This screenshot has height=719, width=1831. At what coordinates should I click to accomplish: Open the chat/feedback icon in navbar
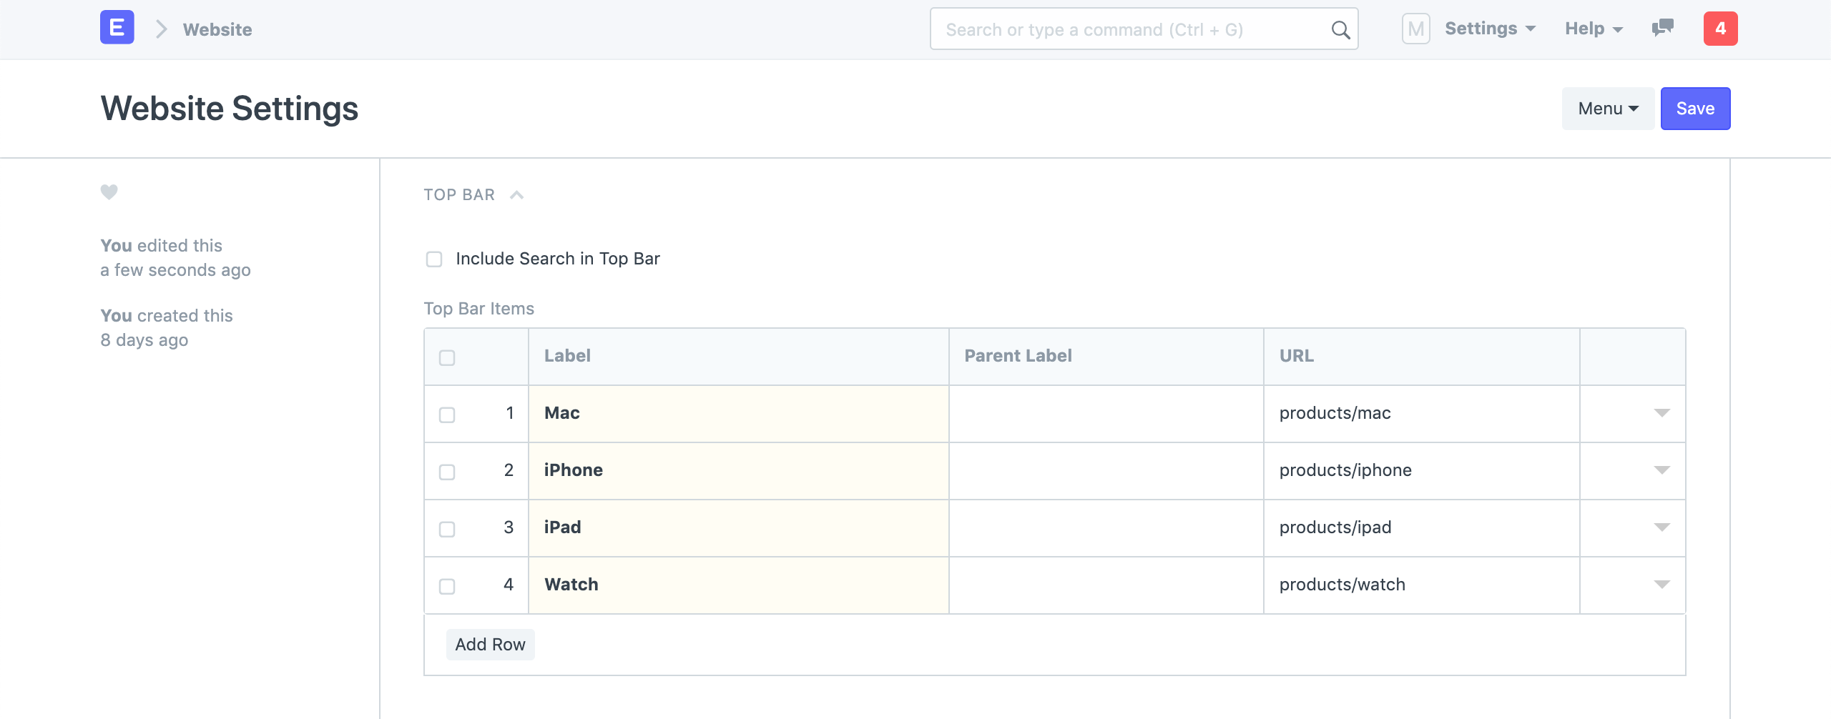[x=1661, y=29]
